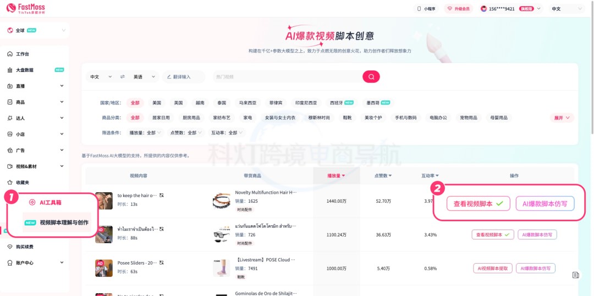This screenshot has width=594, height=296.
Task: Select 全部 in 国家/地区 filter
Action: tap(135, 103)
